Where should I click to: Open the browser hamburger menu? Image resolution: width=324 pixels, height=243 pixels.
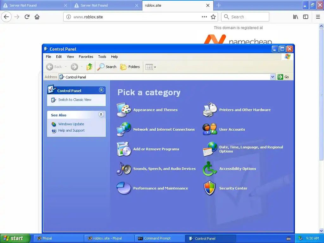pos(318,17)
